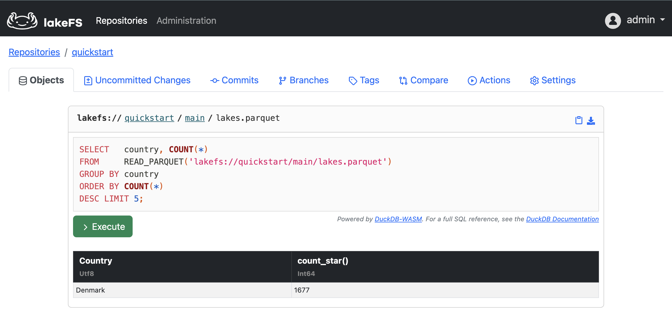Click the admin user avatar icon
Image resolution: width=672 pixels, height=318 pixels.
pos(612,20)
